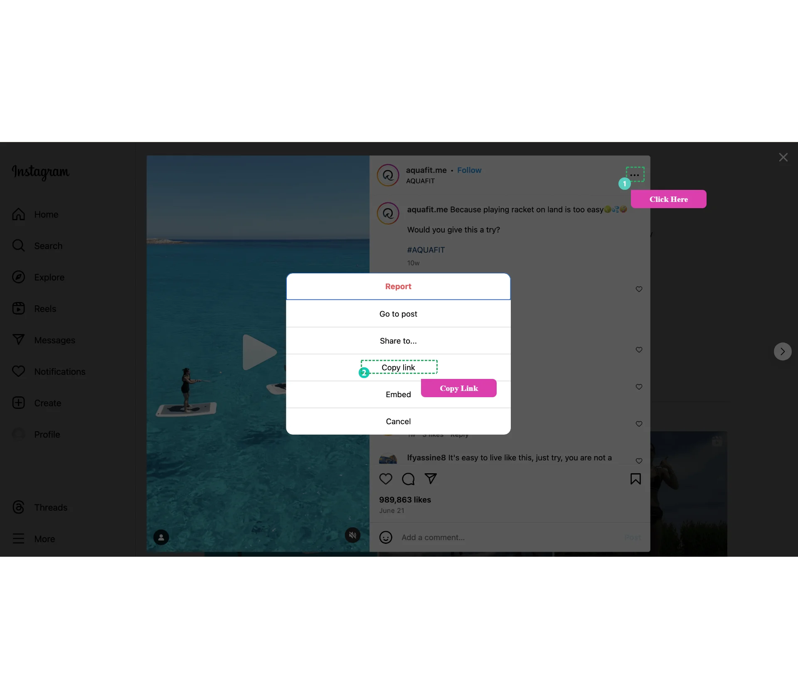
Task: Select Share to option in menu
Action: pyautogui.click(x=398, y=341)
